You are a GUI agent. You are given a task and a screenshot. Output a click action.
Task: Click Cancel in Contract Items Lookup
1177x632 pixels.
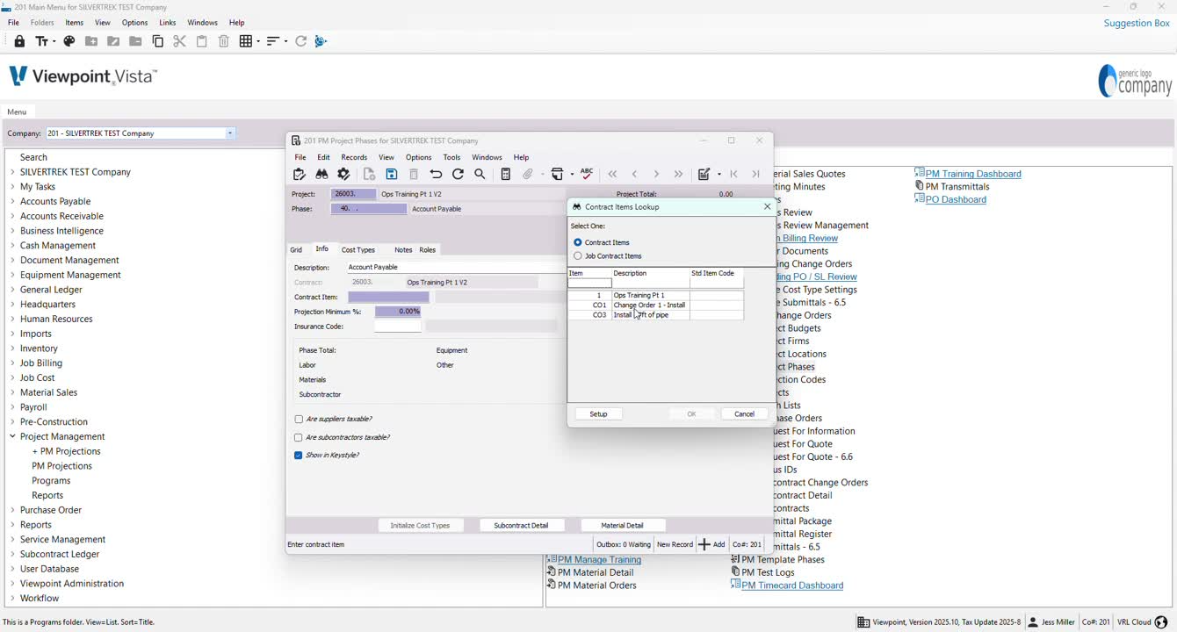[x=744, y=414]
